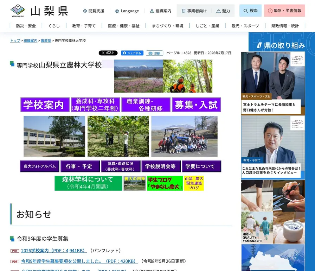This screenshot has width=315, height=271.
Task: Click PDF icon beside 2026学校案内
Action: click(15, 251)
